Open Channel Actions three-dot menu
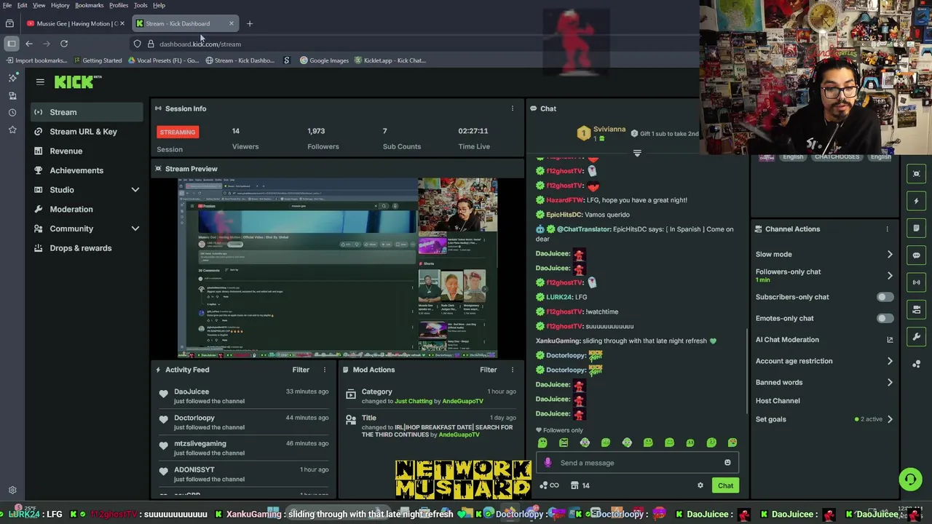The height and width of the screenshot is (524, 932). (x=887, y=229)
